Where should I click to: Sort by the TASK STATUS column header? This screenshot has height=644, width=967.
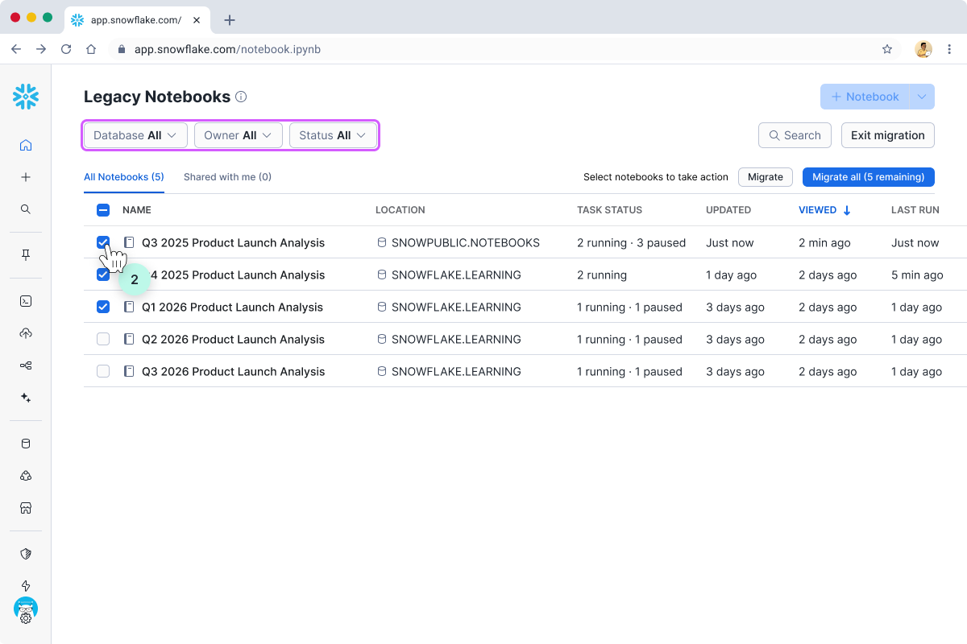pyautogui.click(x=609, y=210)
